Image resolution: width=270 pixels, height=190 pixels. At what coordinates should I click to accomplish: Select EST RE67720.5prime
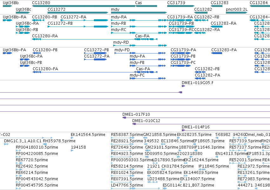coord(19,163)
